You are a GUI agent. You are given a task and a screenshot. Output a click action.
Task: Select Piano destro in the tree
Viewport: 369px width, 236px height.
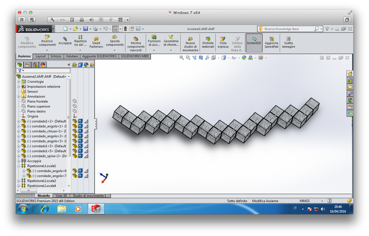point(36,111)
